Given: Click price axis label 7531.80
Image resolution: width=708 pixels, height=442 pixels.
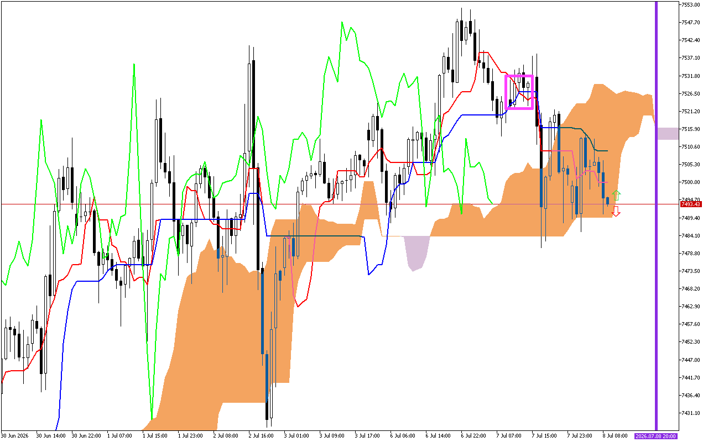Looking at the screenshot, I should click(x=690, y=76).
